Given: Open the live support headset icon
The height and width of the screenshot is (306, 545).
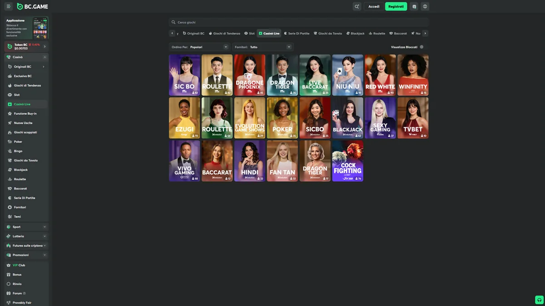Looking at the screenshot, I should click(x=539, y=300).
